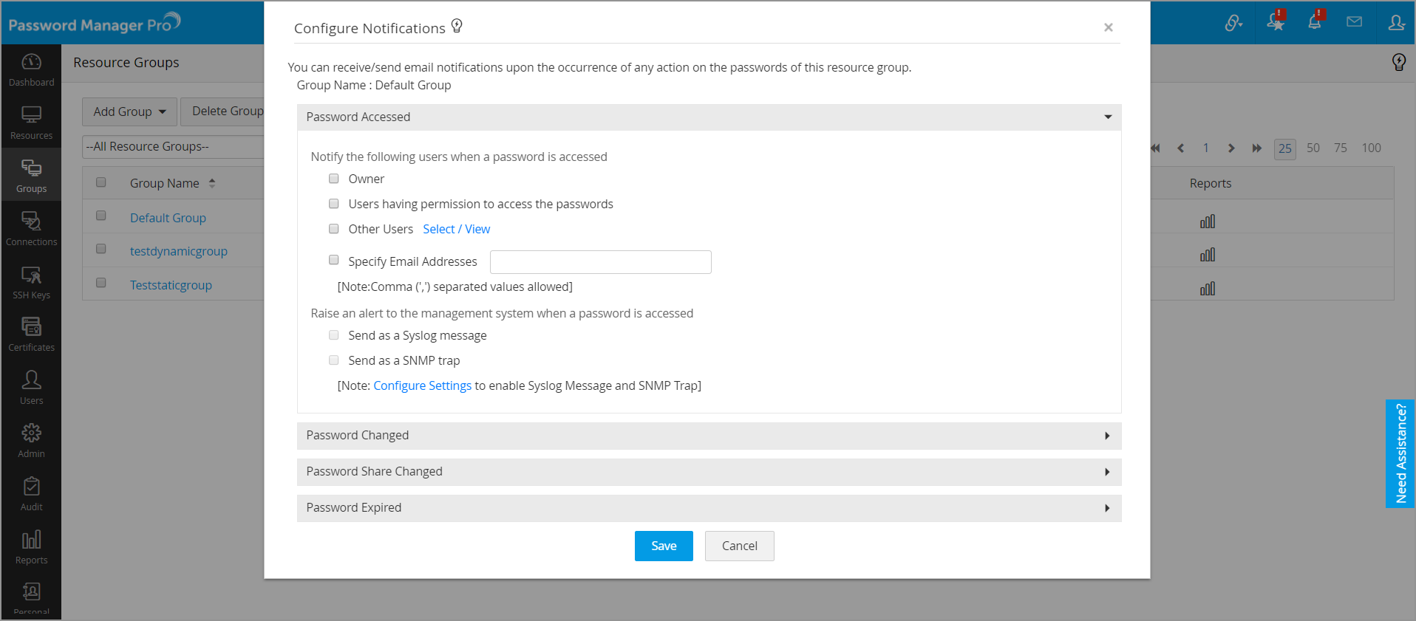Click the email addresses text field

(x=600, y=262)
